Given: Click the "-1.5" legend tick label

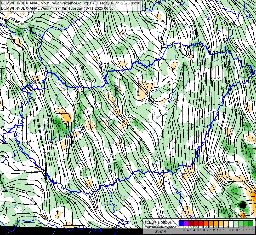Looking at the screenshot, I should tap(218, 230).
